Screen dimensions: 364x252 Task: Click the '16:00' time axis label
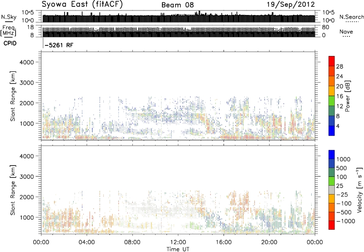(223, 242)
